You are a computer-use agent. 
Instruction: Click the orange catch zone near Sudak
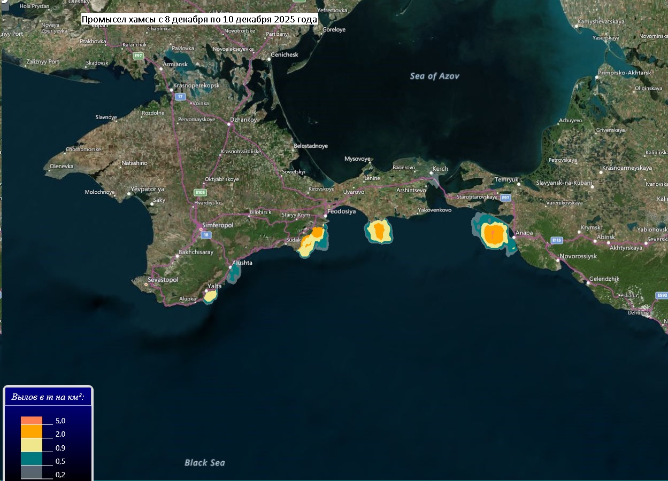[x=318, y=232]
